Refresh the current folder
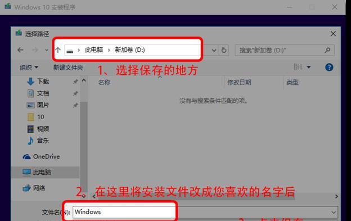The height and width of the screenshot is (221, 351). 224,50
